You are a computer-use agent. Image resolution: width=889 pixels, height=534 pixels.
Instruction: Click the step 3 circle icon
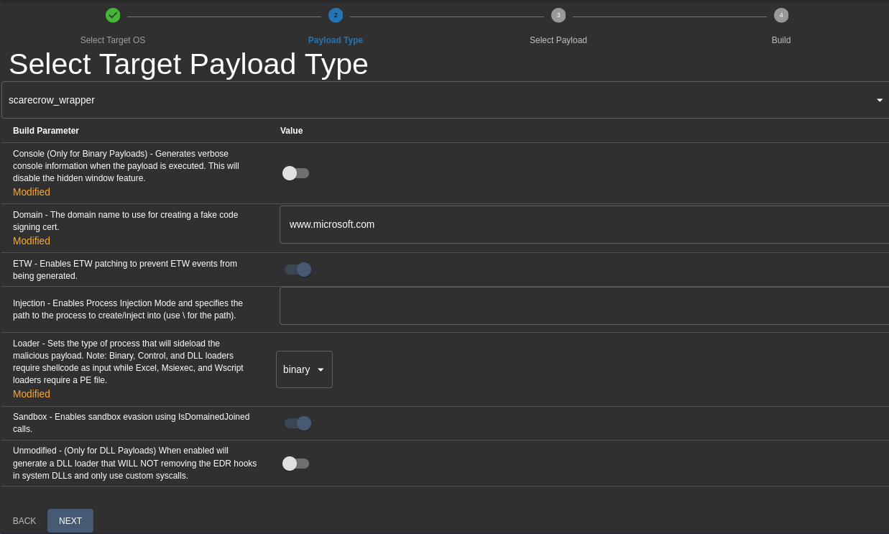pyautogui.click(x=558, y=15)
